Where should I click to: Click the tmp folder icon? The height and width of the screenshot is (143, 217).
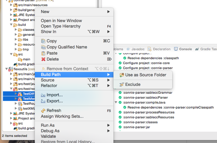pyautogui.click(x=20, y=50)
